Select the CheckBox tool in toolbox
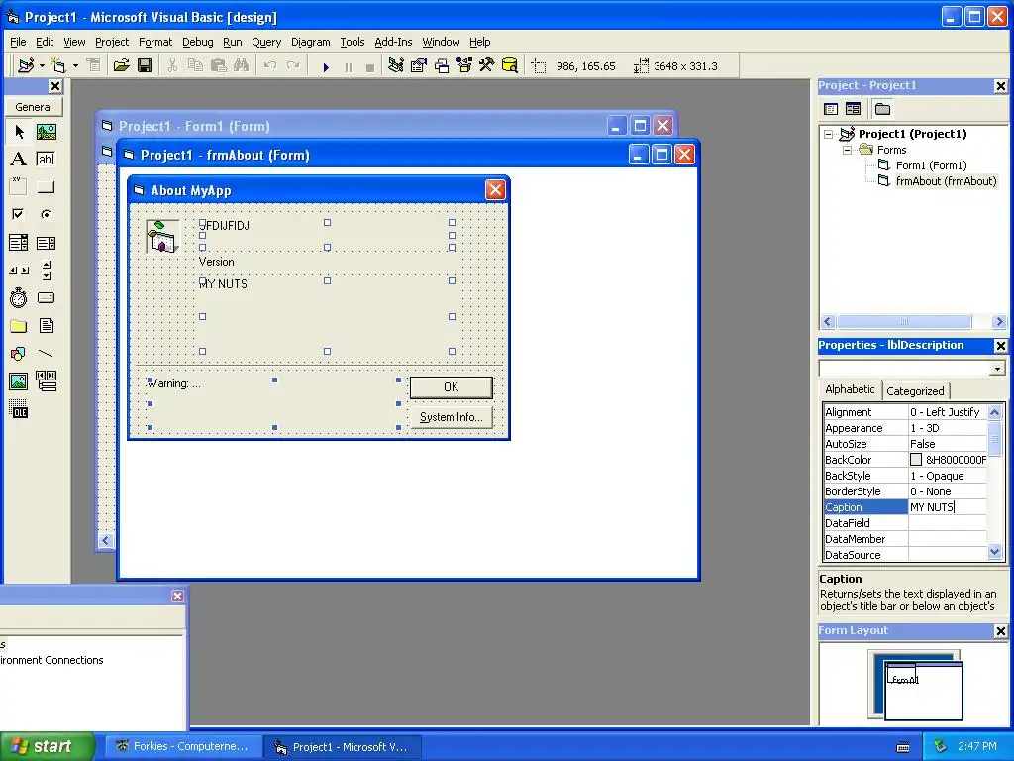This screenshot has height=761, width=1014. [x=19, y=214]
